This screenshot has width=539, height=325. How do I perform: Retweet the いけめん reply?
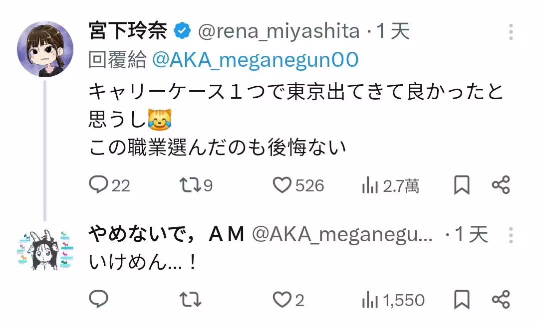point(190,299)
